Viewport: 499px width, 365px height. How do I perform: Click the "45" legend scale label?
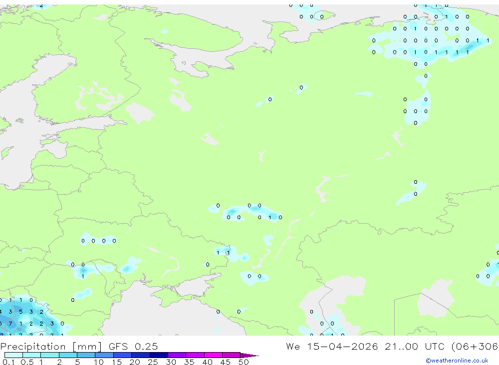(226, 362)
